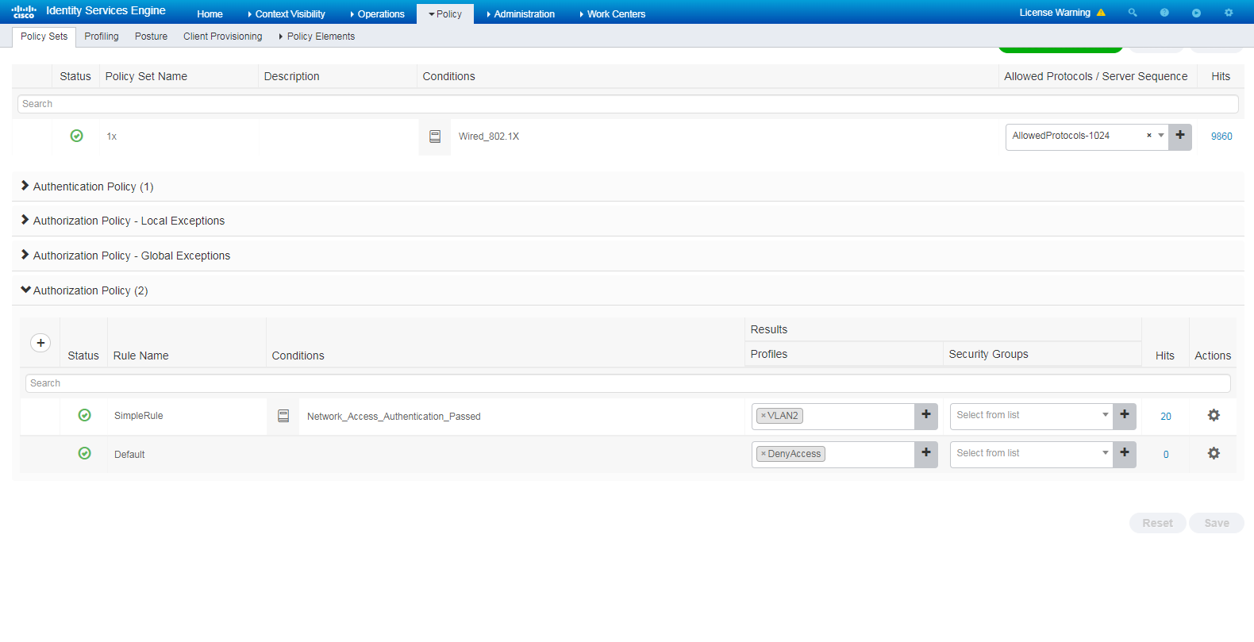Open AllowedProtocols-1024 dropdown arrow
Screen dimensions: 1254x642
click(x=1161, y=136)
